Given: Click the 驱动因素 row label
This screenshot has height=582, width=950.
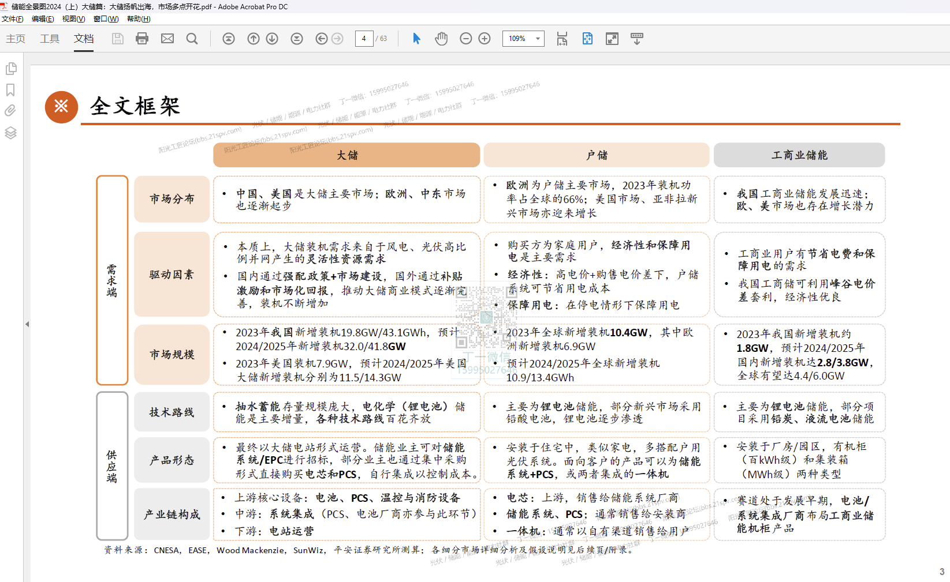Looking at the screenshot, I should coord(172,275).
